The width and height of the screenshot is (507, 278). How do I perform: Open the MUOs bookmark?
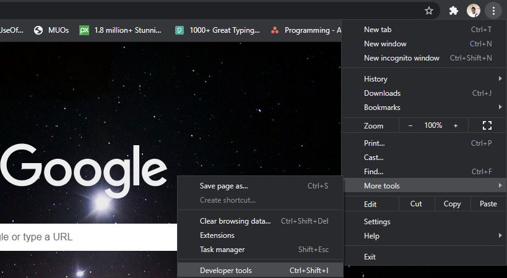tap(51, 30)
